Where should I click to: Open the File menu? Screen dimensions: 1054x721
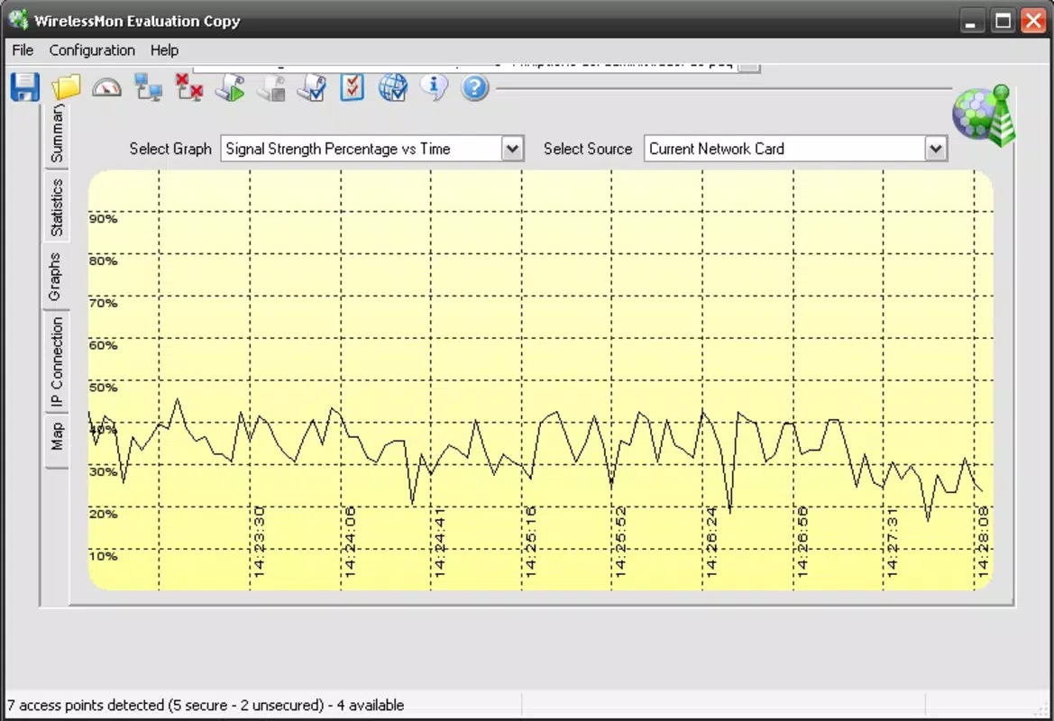tap(23, 50)
